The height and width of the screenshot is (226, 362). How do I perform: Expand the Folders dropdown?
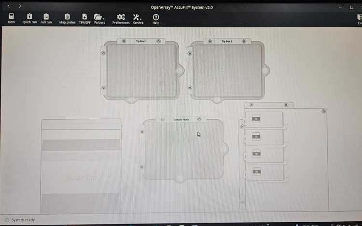pyautogui.click(x=100, y=18)
